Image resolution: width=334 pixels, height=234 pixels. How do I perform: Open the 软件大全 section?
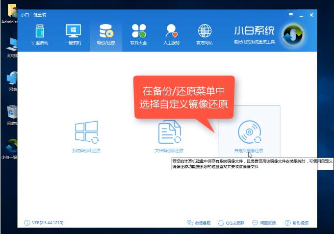tap(139, 34)
